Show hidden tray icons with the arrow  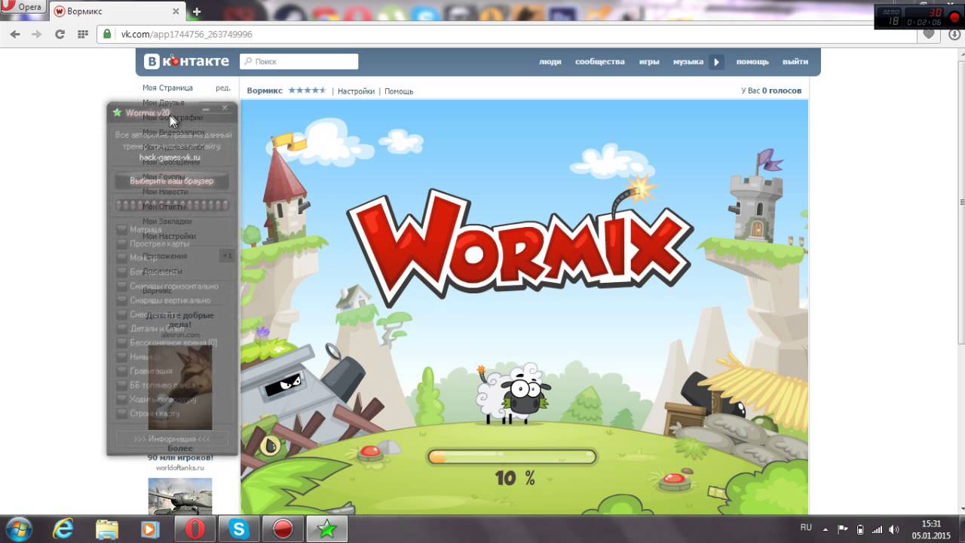pos(826,529)
